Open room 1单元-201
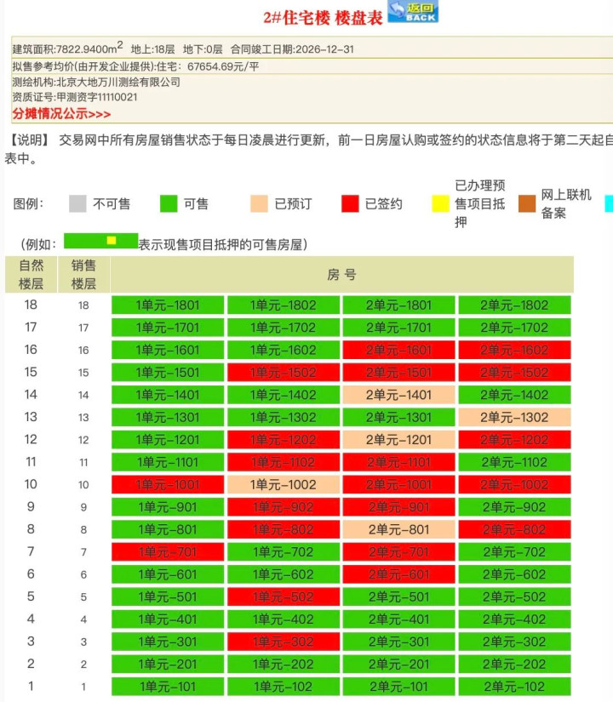 [x=168, y=664]
